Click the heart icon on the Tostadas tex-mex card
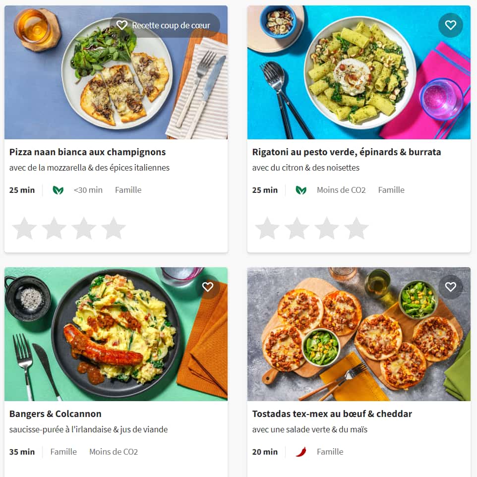Image resolution: width=477 pixels, height=477 pixels. (450, 287)
